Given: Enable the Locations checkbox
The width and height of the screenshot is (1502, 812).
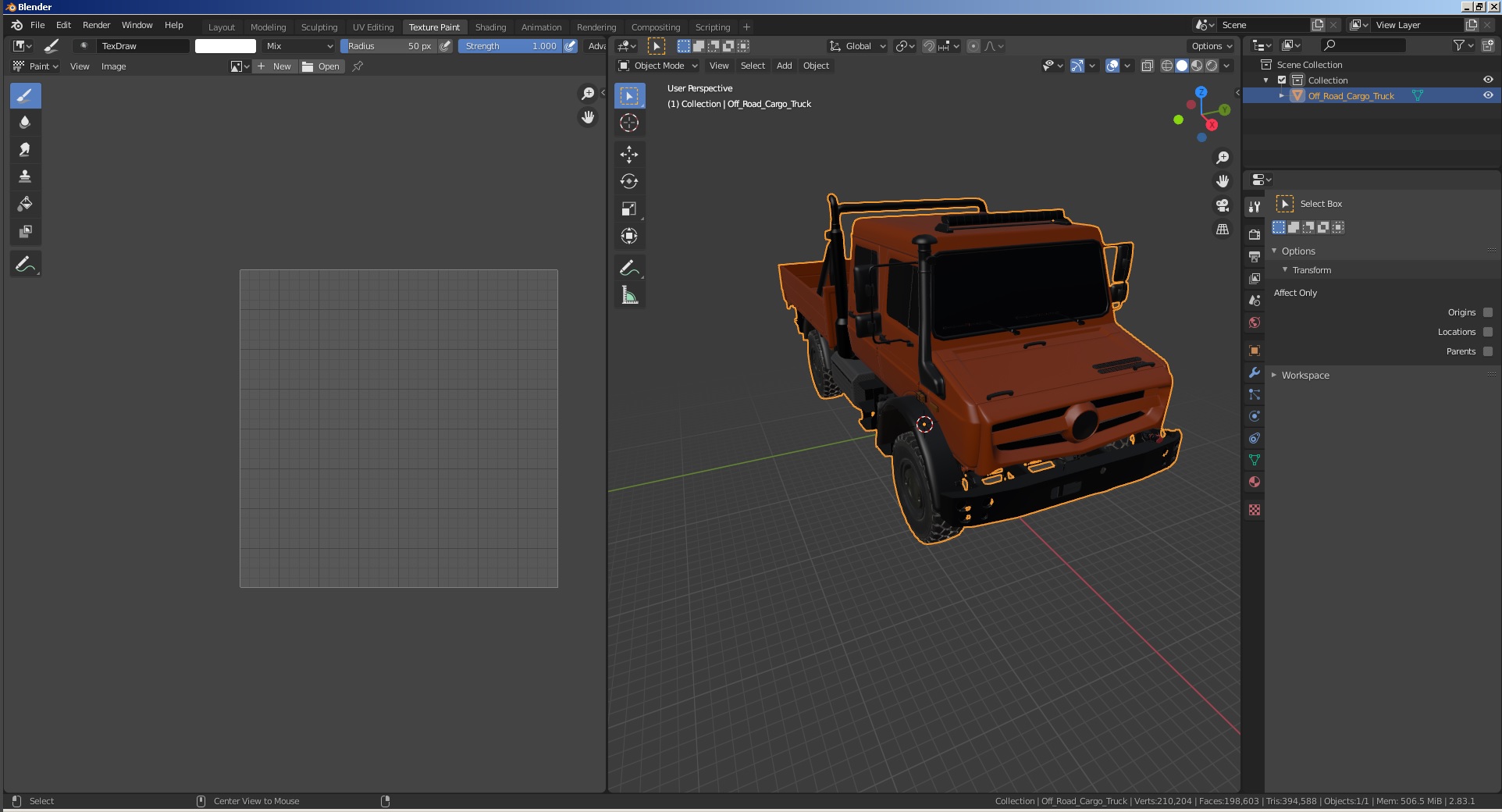Looking at the screenshot, I should pyautogui.click(x=1488, y=332).
